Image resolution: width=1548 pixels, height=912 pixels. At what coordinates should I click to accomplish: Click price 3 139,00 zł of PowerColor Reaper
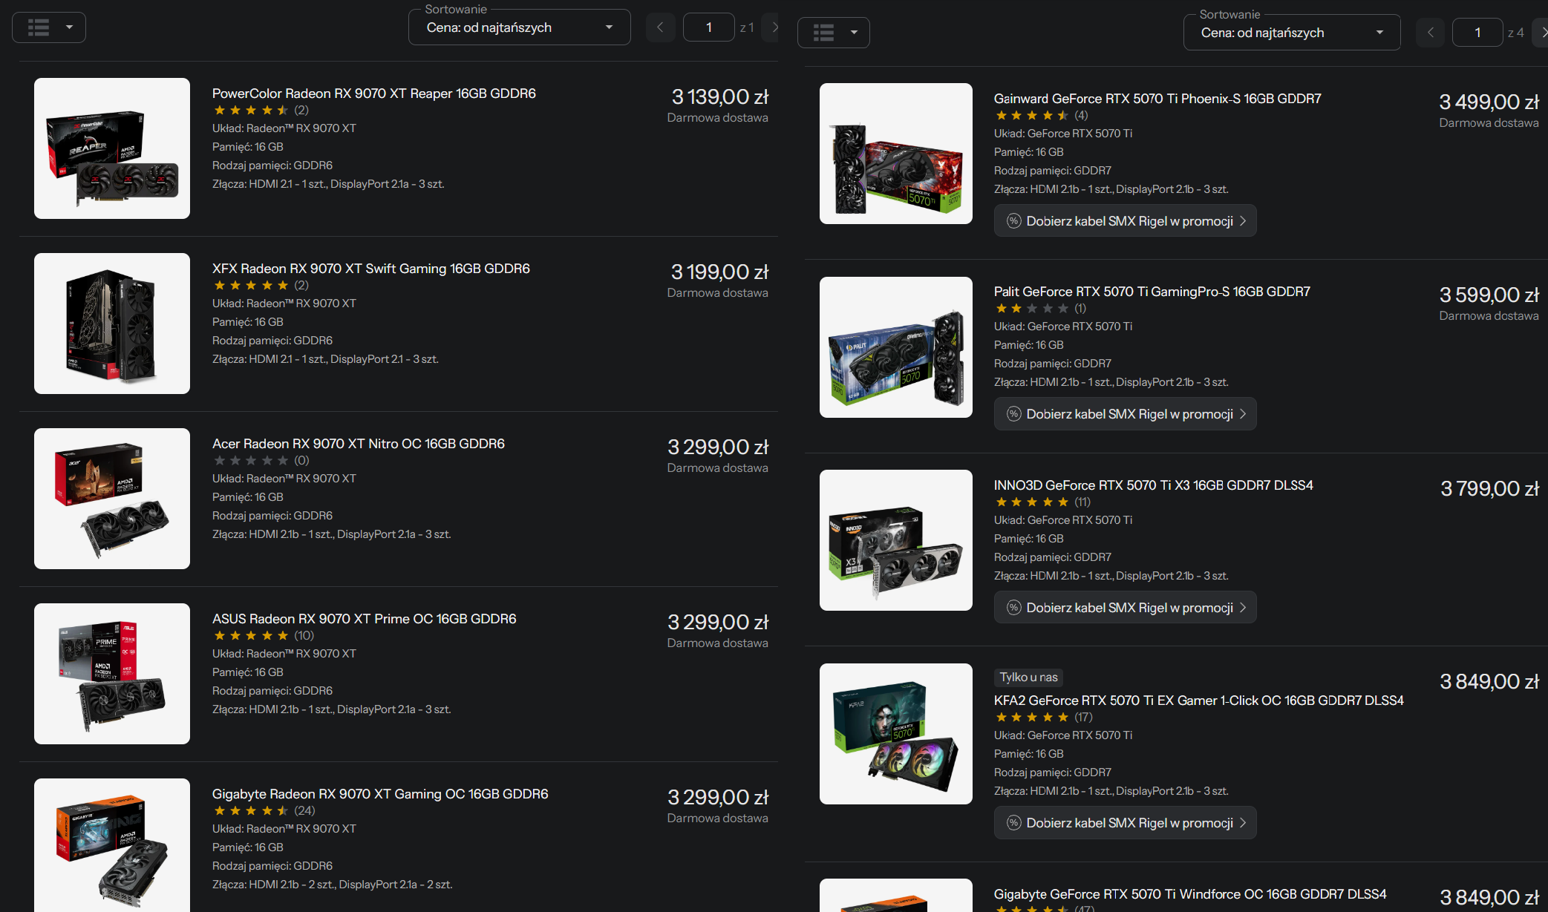(719, 97)
